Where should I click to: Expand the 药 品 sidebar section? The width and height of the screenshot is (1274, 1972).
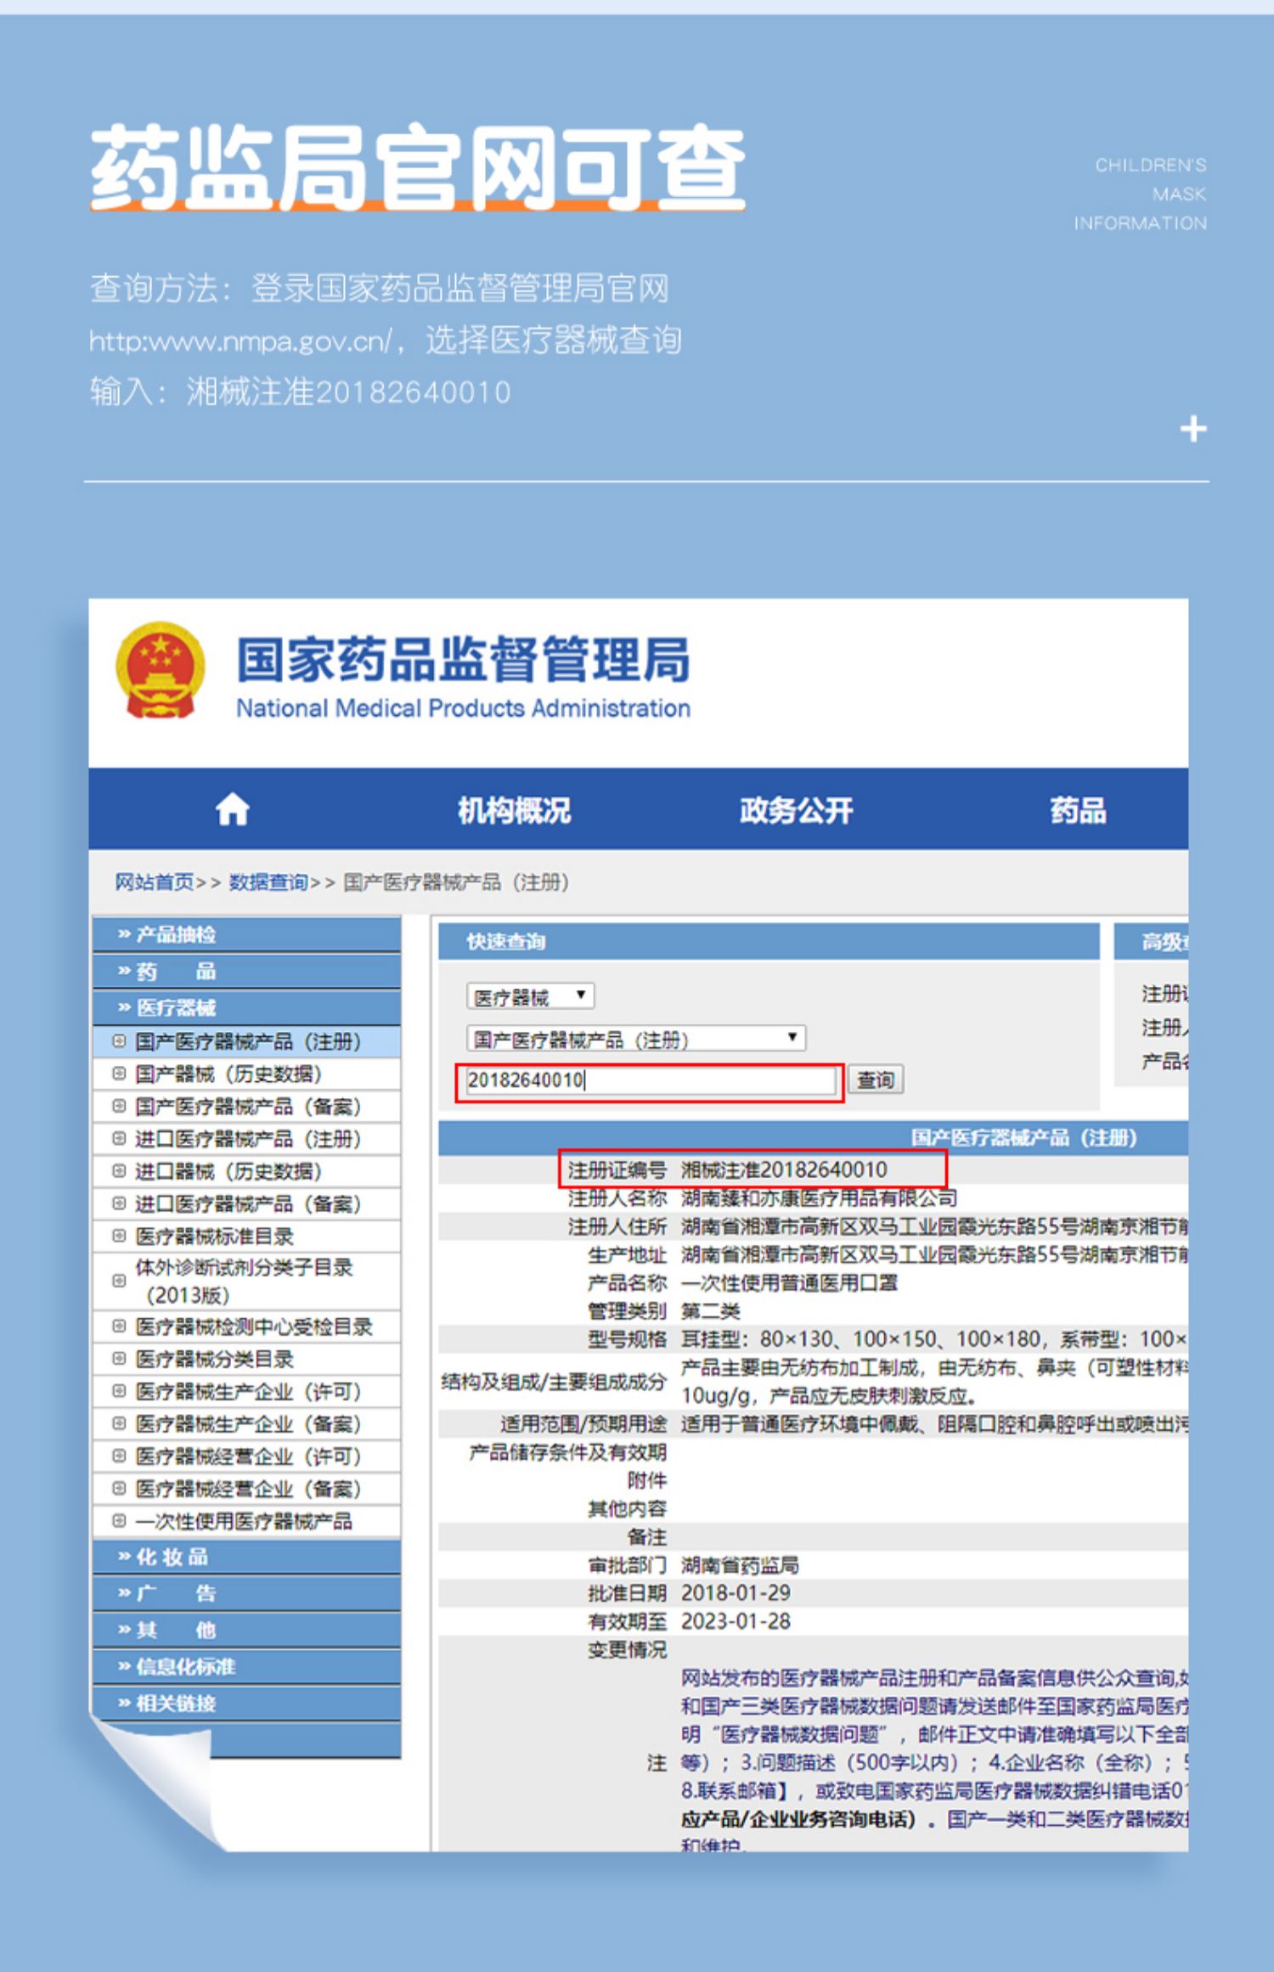pos(246,971)
